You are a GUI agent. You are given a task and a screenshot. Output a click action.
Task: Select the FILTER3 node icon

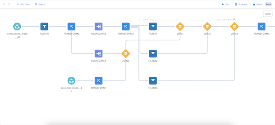click(x=153, y=81)
